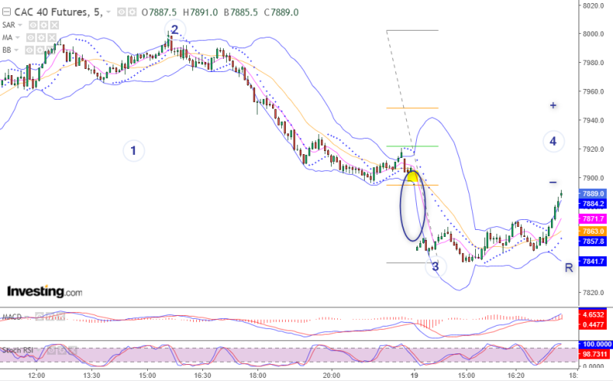Click the blue price tag 7841.7
613x381 pixels.
click(592, 261)
